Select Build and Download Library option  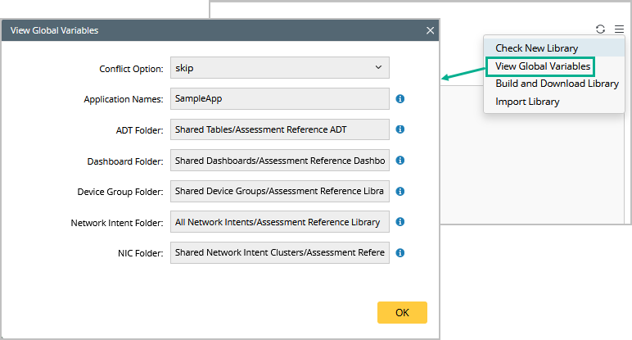pyautogui.click(x=557, y=84)
